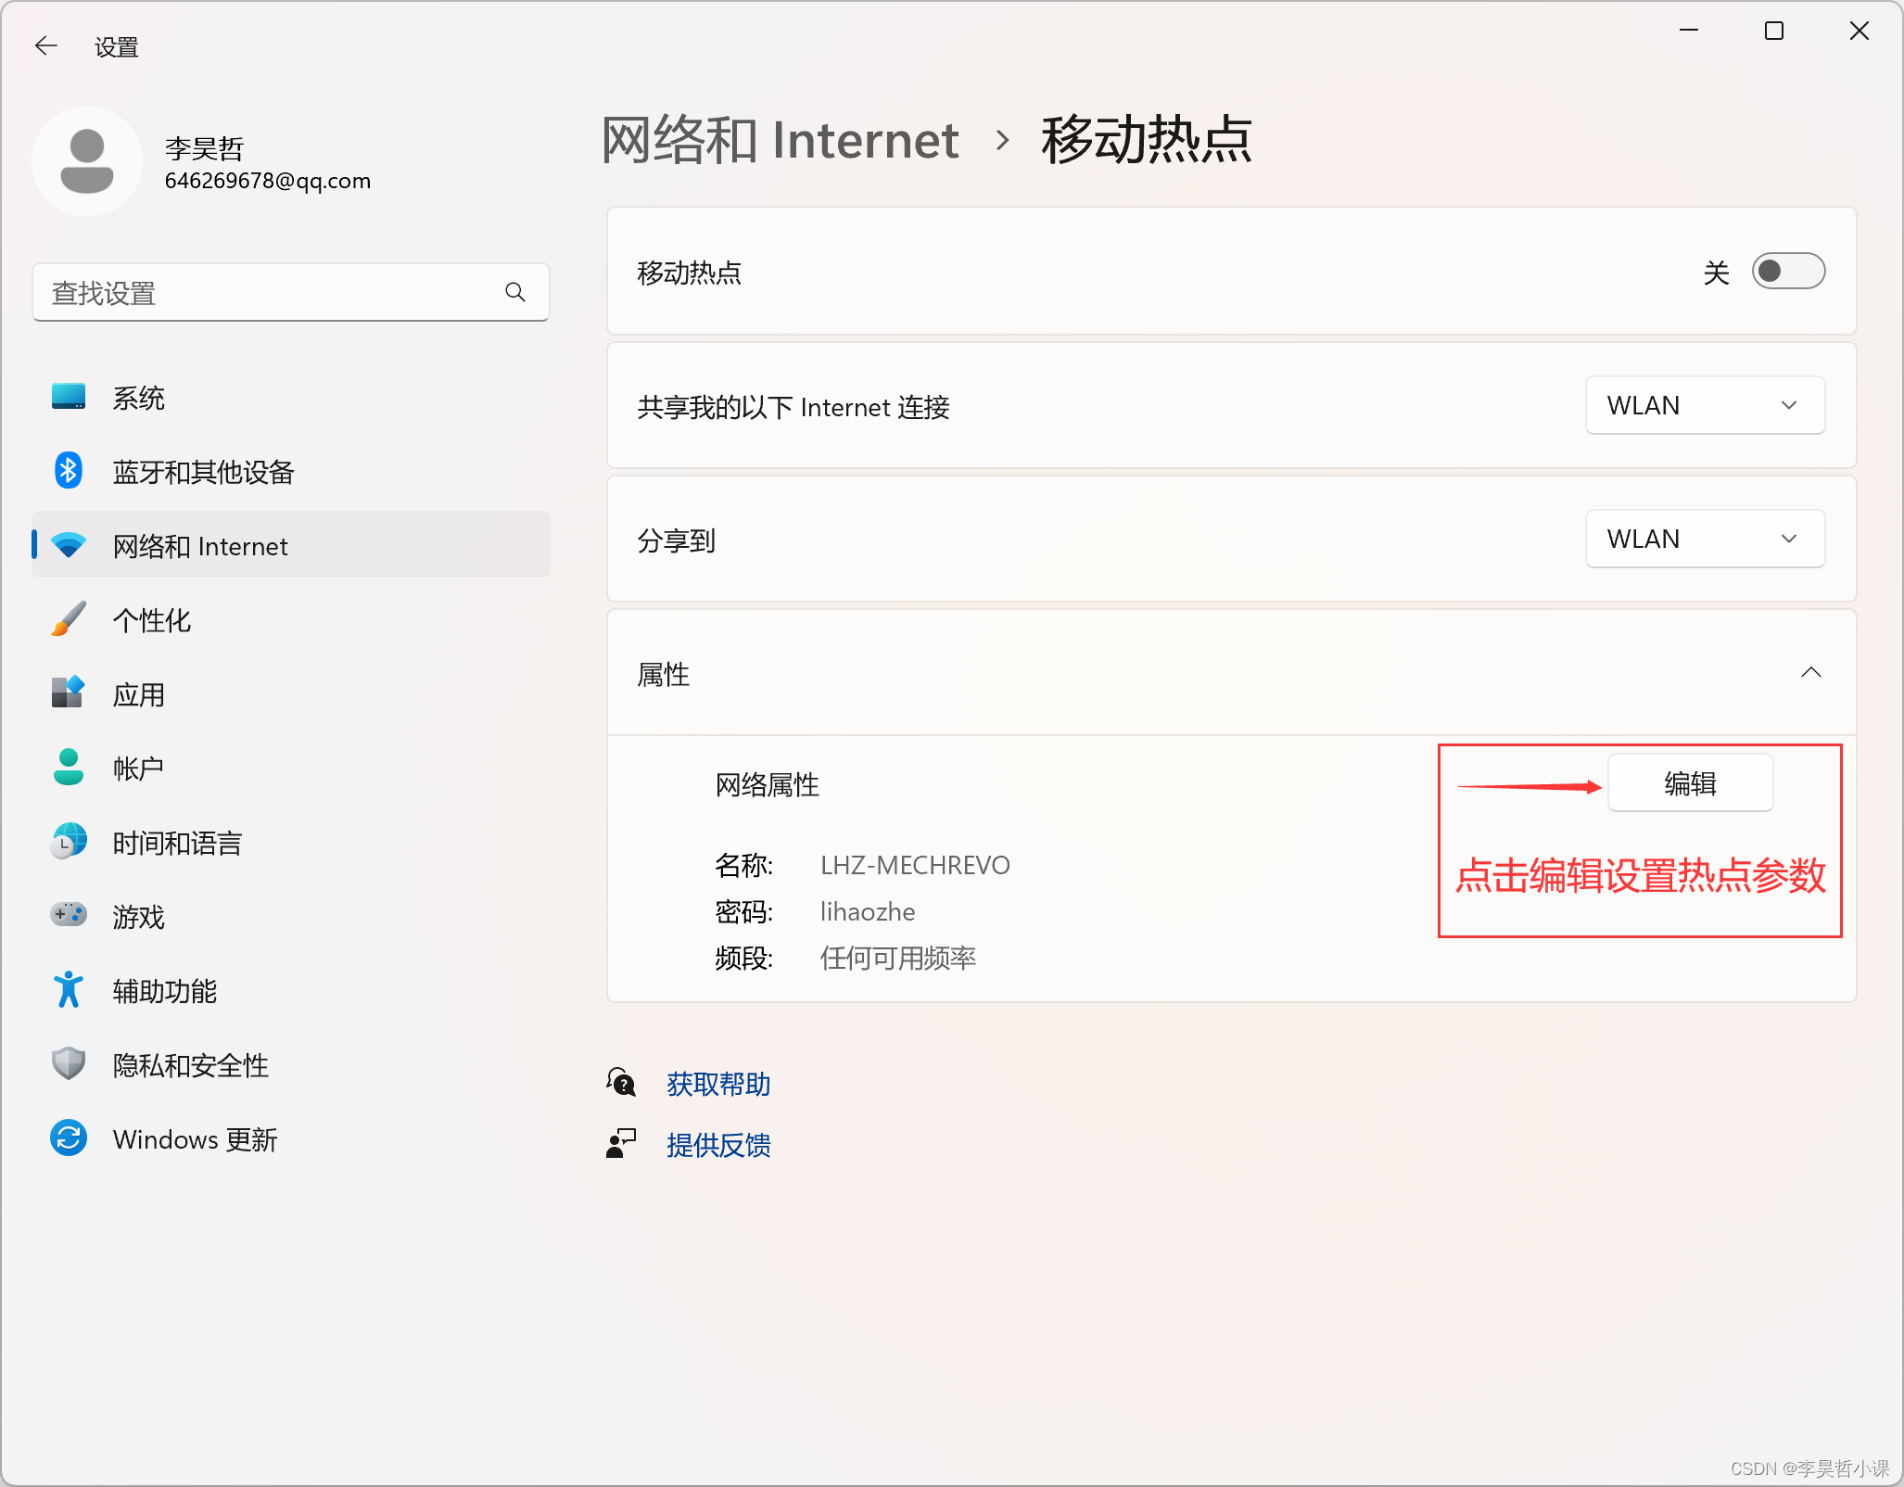Viewport: 1904px width, 1487px height.
Task: Select 帐户 in the sidebar
Action: tap(139, 769)
